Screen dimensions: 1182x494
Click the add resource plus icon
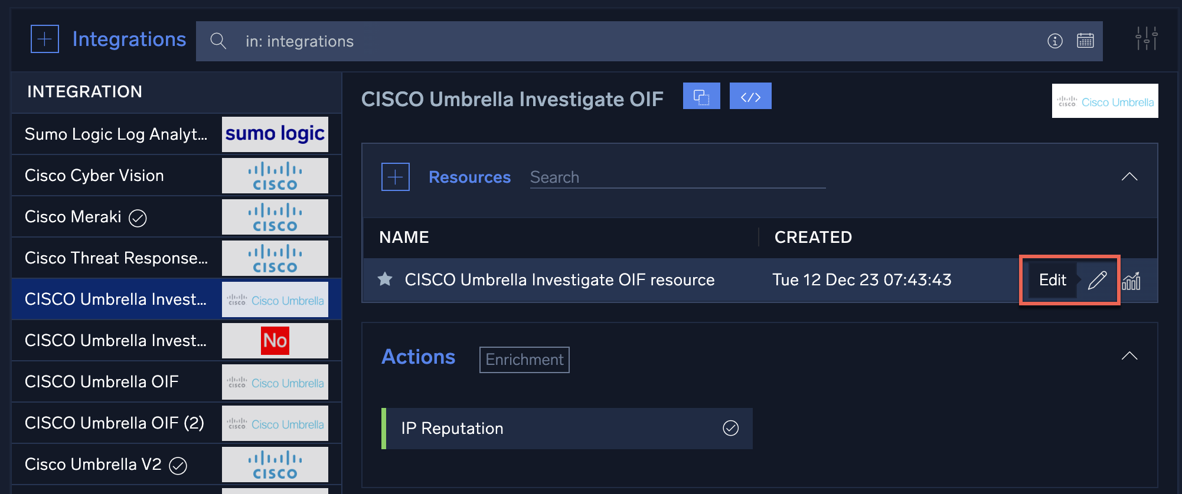coord(396,177)
